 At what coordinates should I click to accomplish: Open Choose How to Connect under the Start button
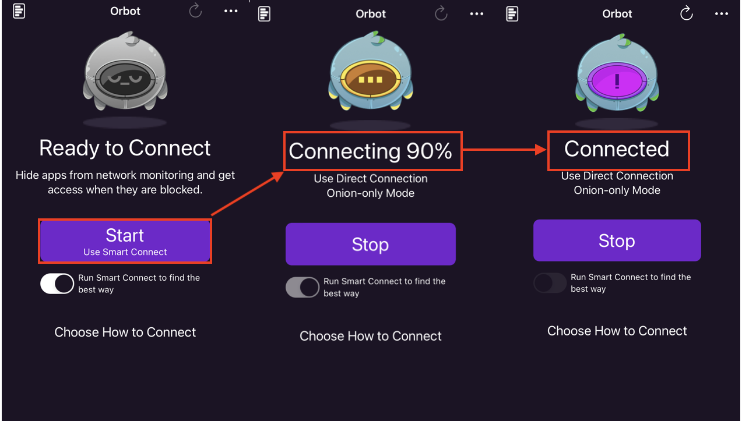coord(125,332)
